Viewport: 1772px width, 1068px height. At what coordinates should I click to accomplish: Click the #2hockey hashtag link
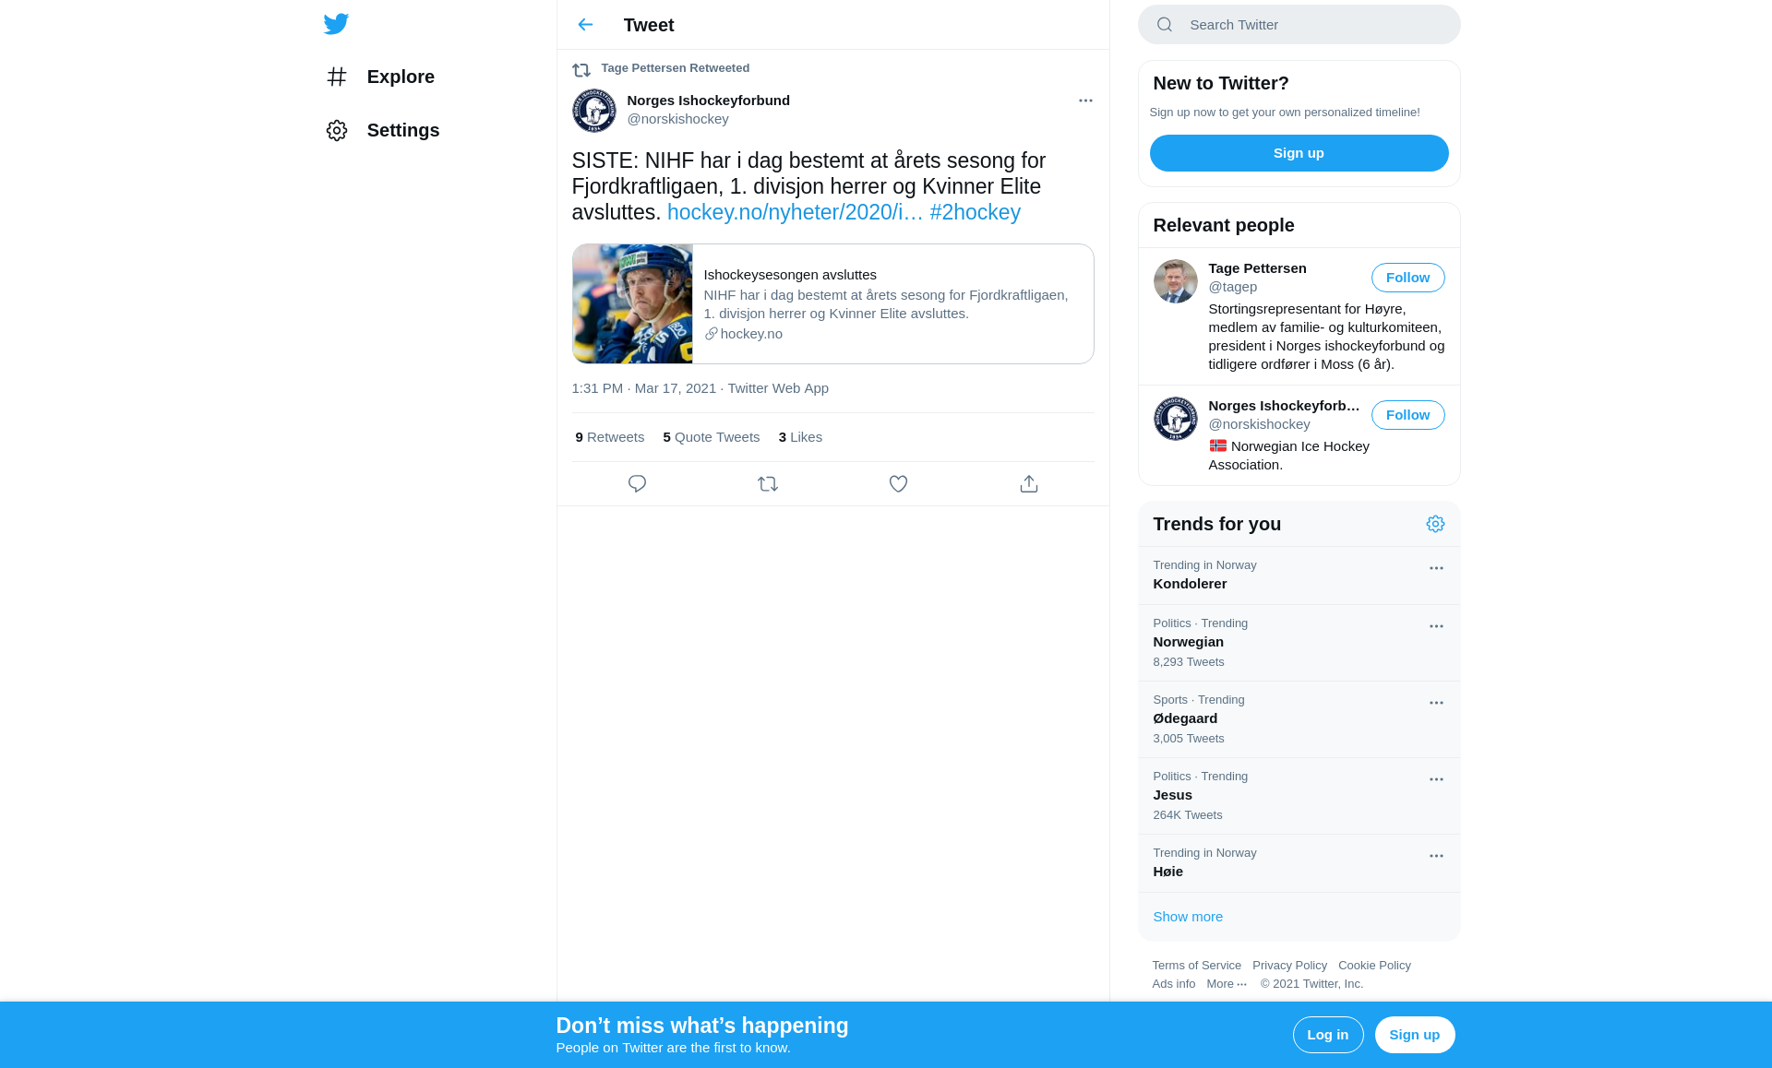[x=975, y=212]
